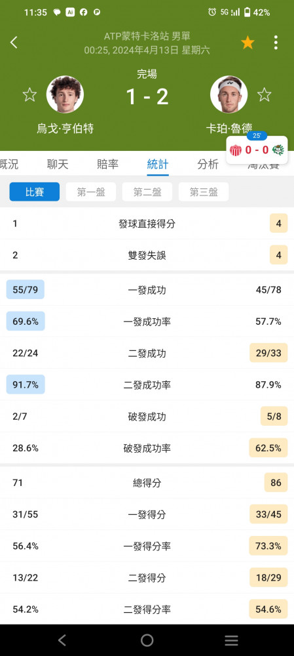
Task: Open 烏戈·亨伯特 player photo
Action: click(x=65, y=94)
